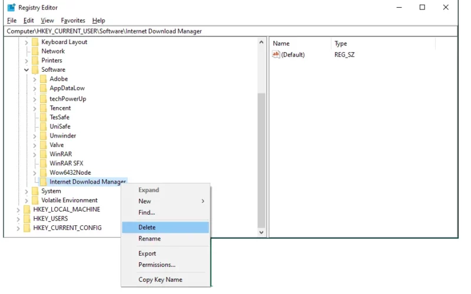Viewport: 471px width, 294px height.
Task: Open the Edit menu
Action: tap(28, 21)
